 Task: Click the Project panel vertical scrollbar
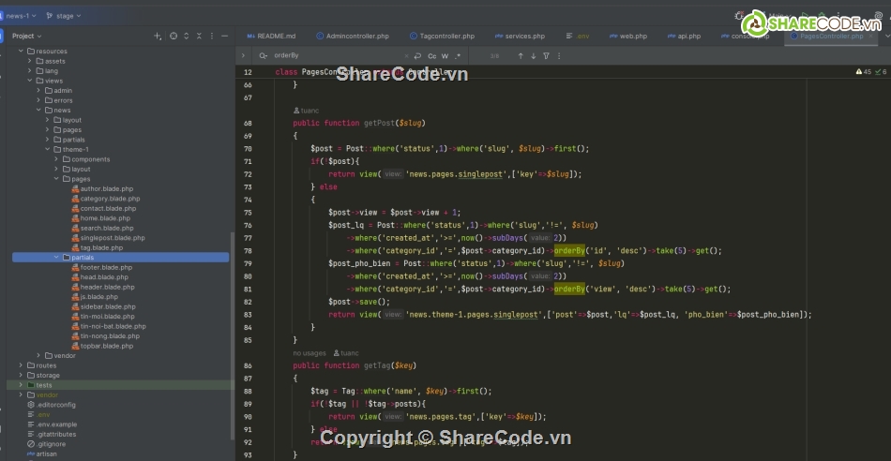[x=232, y=335]
